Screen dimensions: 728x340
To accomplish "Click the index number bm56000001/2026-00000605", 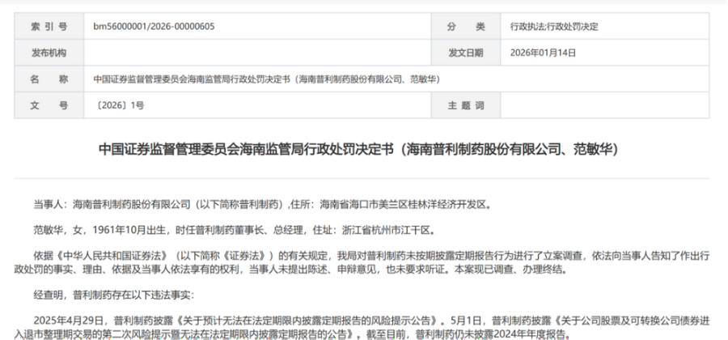I will click(x=152, y=27).
